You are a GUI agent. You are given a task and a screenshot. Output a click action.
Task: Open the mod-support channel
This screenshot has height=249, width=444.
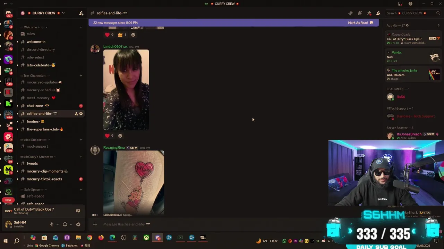coord(52,146)
